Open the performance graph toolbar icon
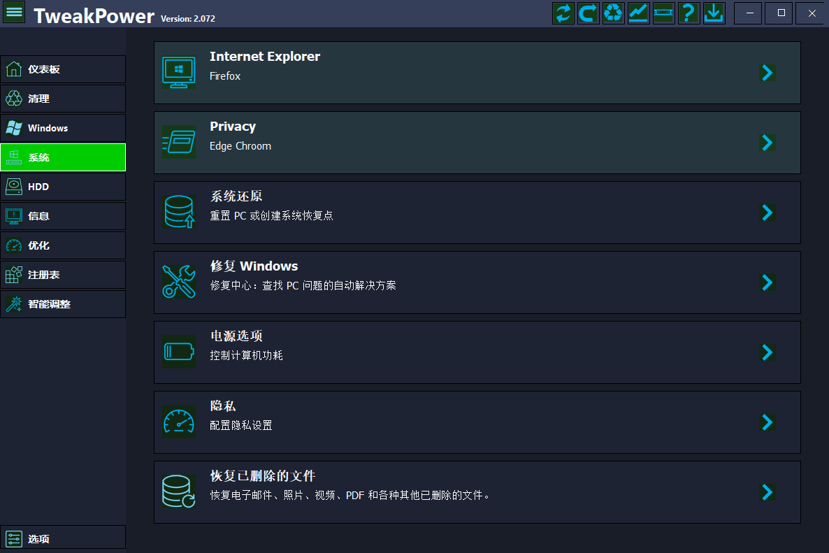The width and height of the screenshot is (829, 553). (x=638, y=13)
